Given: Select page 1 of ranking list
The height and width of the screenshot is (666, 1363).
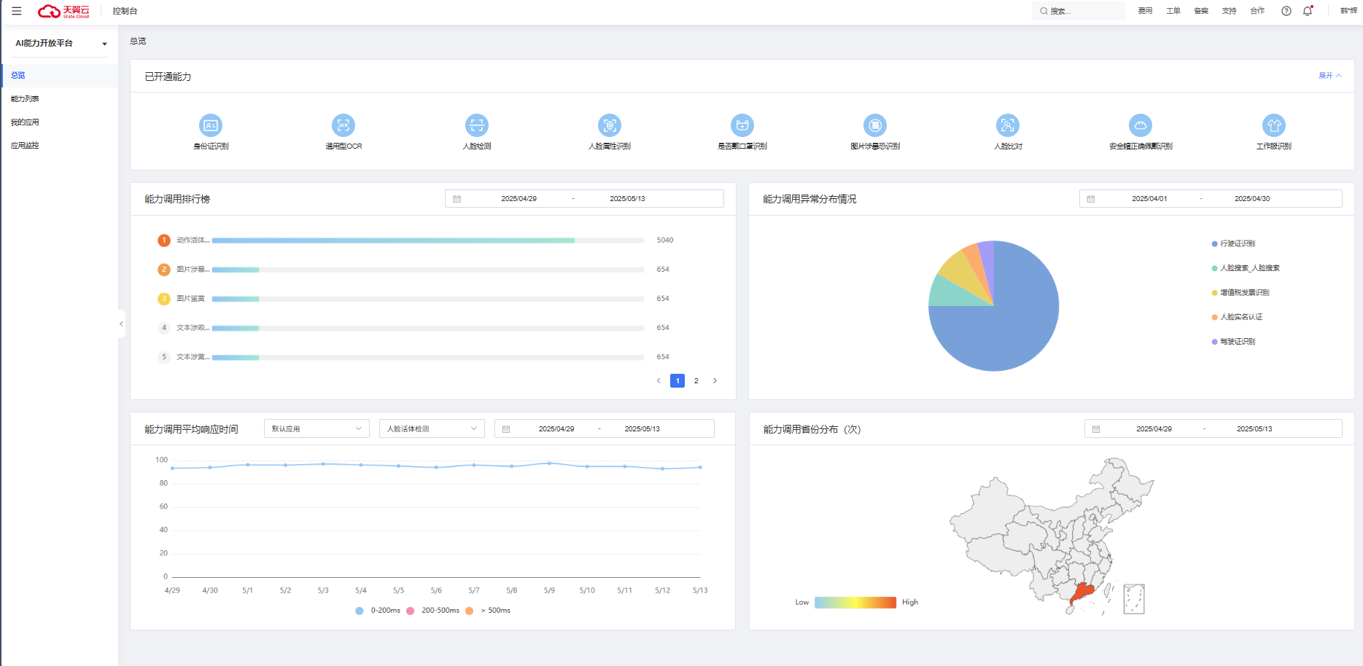Looking at the screenshot, I should 677,381.
